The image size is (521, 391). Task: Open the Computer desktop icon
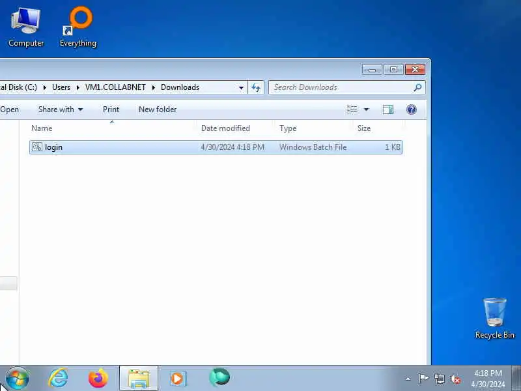26,27
